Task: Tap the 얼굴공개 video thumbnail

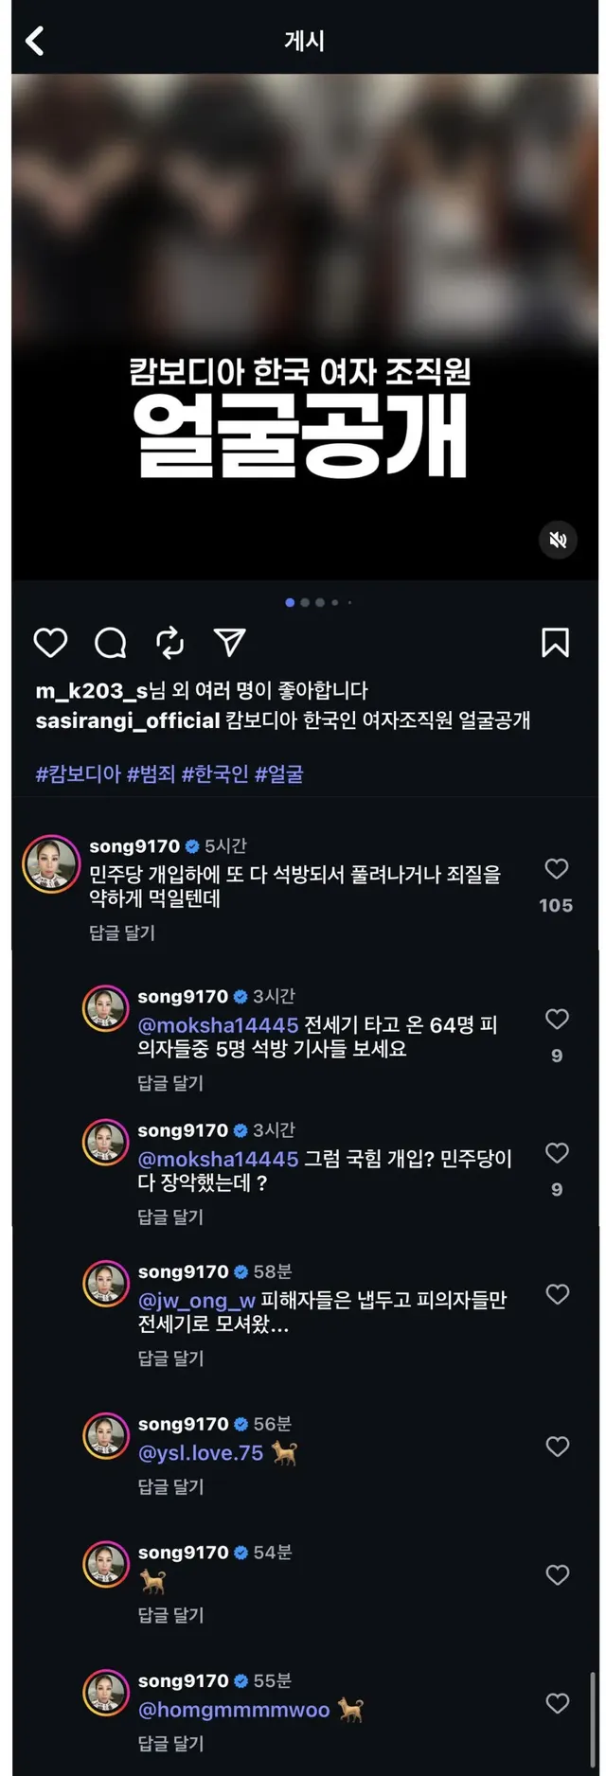Action: pos(303,327)
